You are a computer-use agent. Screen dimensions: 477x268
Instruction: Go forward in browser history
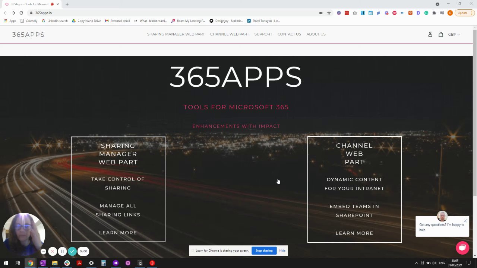13,13
